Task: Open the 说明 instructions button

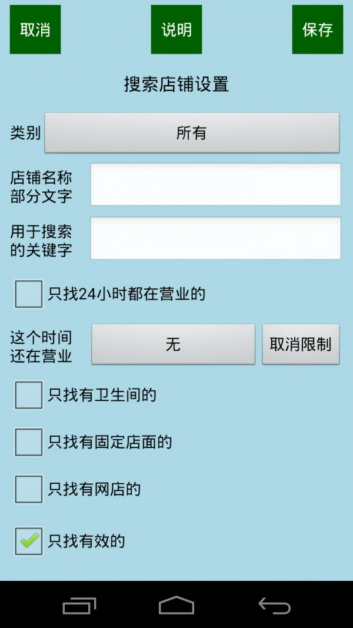Action: [x=176, y=29]
